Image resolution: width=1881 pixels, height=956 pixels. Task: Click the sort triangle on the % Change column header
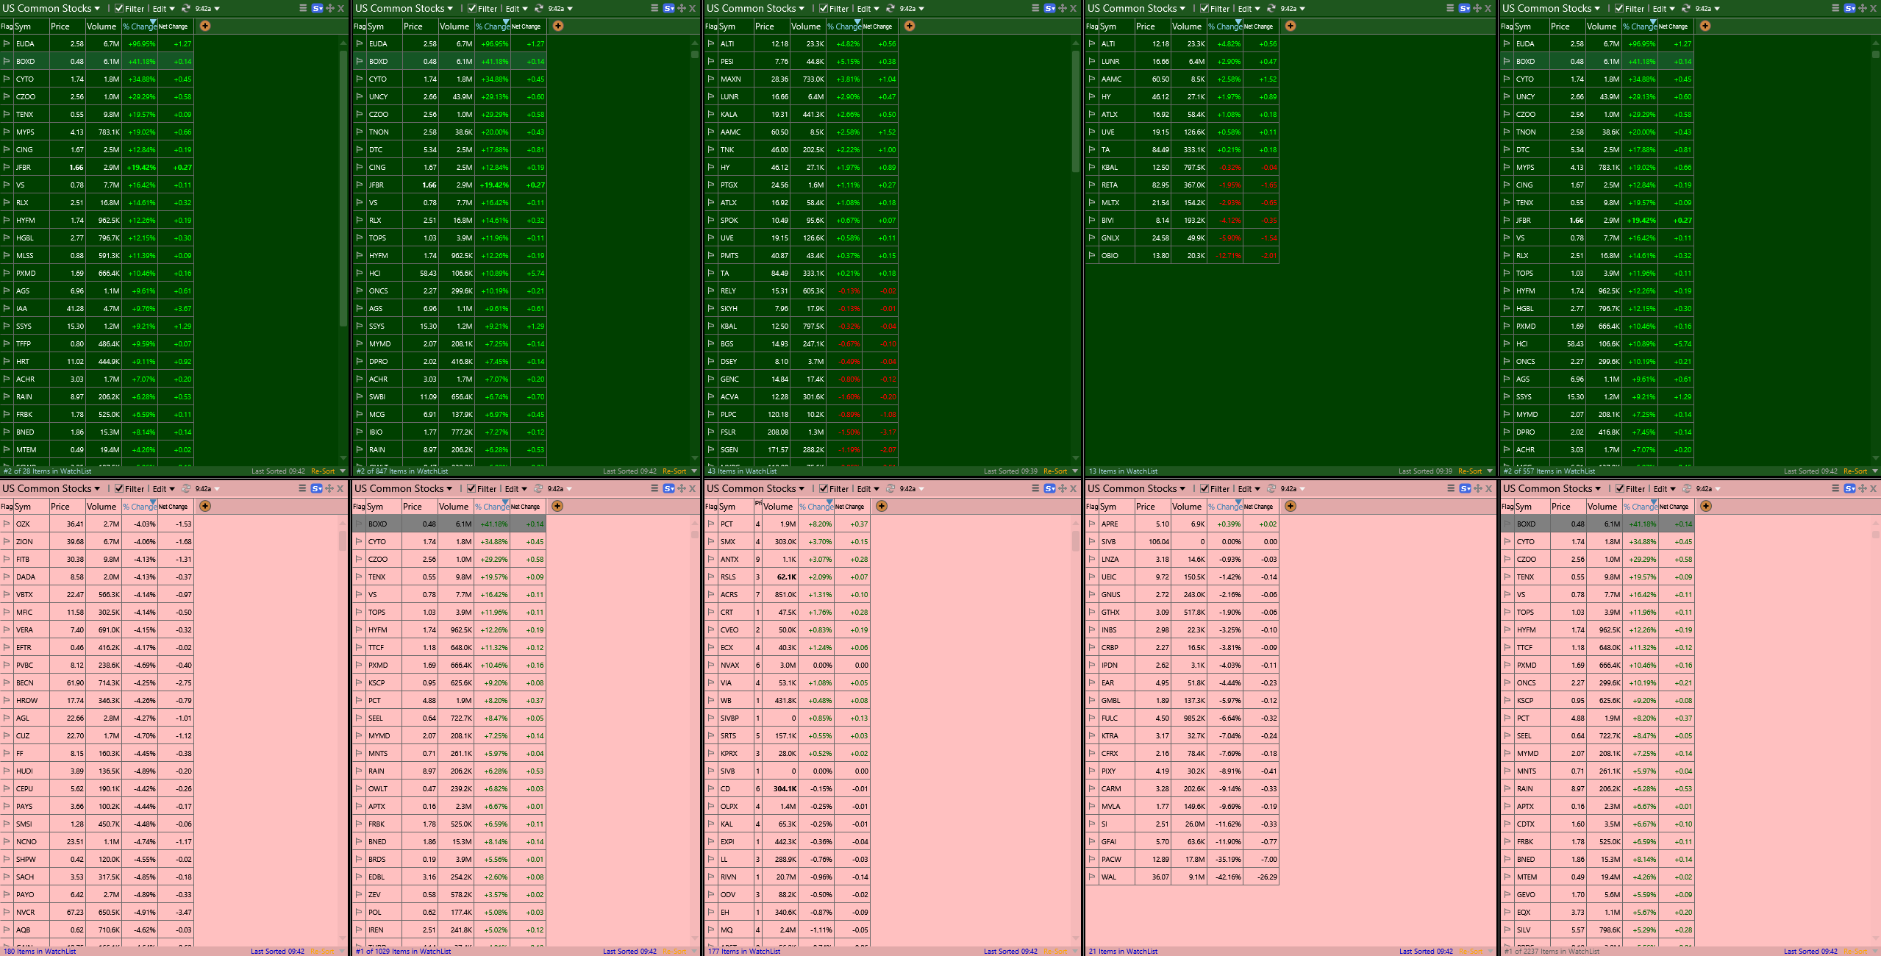pos(152,21)
